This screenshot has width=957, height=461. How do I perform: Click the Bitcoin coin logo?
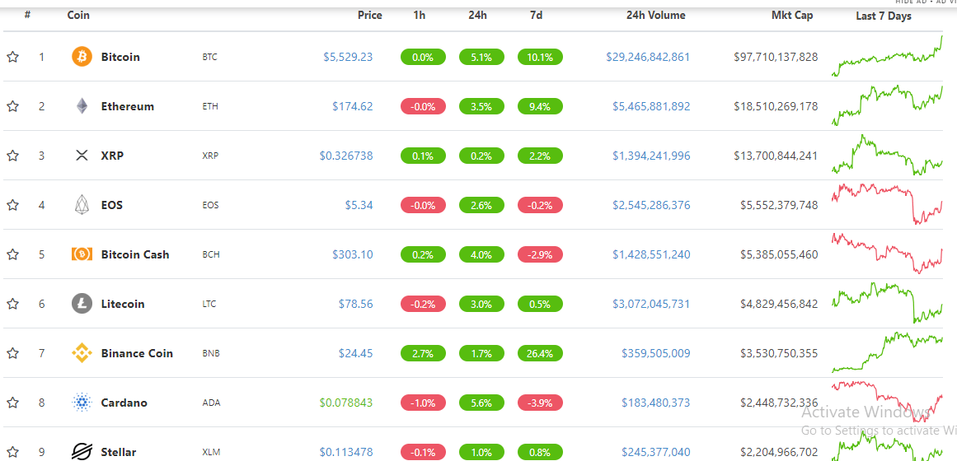pos(82,57)
